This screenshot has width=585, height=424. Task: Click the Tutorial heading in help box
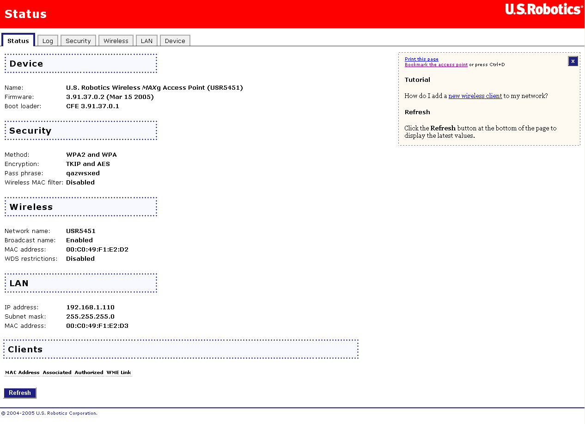click(417, 80)
